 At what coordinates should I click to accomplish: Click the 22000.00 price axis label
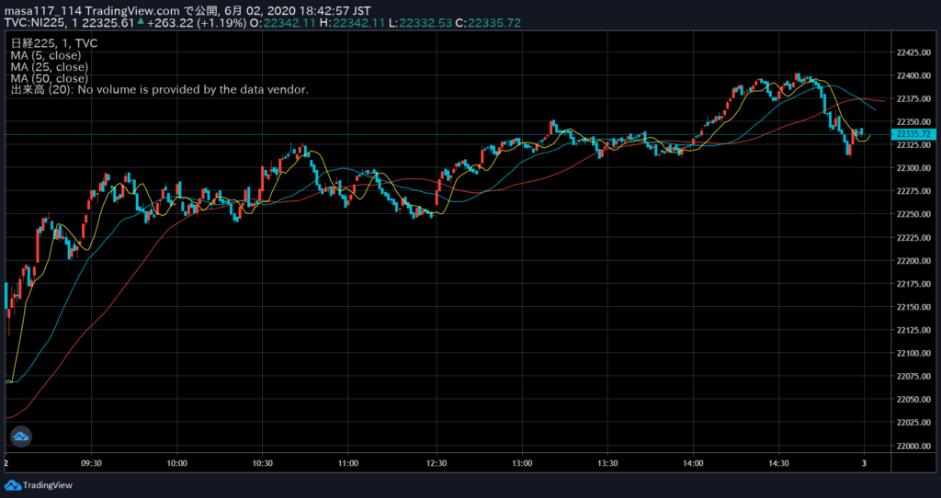pyautogui.click(x=913, y=446)
